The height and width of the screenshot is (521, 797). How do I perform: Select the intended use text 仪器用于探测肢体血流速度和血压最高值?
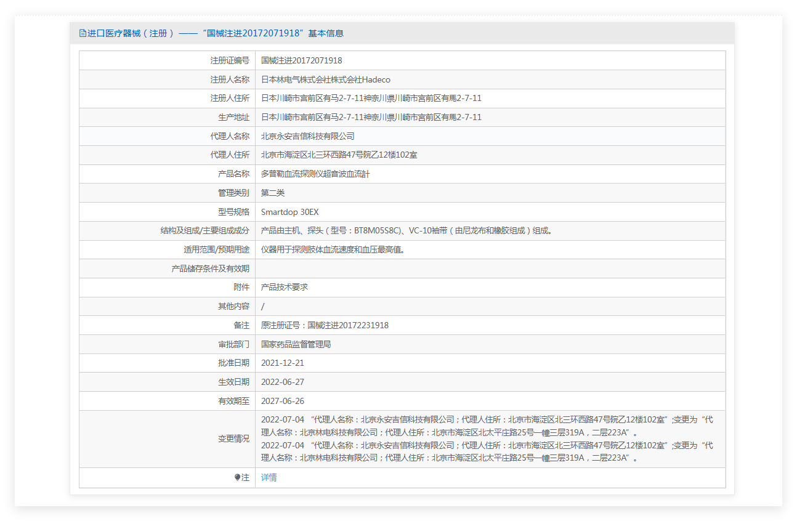pos(333,249)
